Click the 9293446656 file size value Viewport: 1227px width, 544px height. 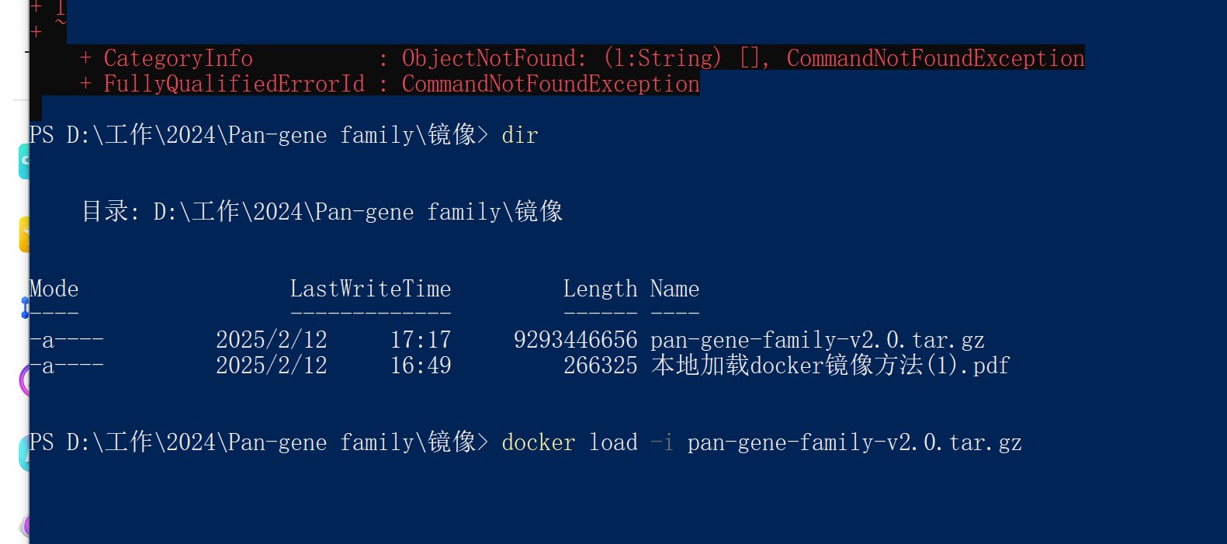click(x=575, y=340)
